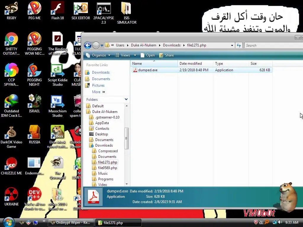Click the file1271.php taskbar button
Viewport: 303px width, 227px height.
118,223
